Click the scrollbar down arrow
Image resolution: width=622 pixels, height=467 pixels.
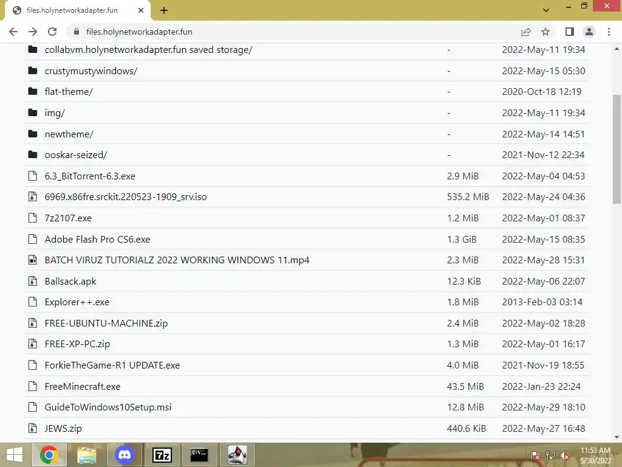click(x=617, y=437)
